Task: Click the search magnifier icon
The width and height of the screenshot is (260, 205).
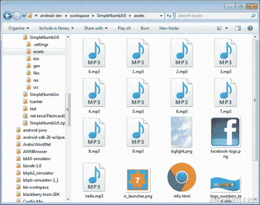Action: tap(253, 16)
